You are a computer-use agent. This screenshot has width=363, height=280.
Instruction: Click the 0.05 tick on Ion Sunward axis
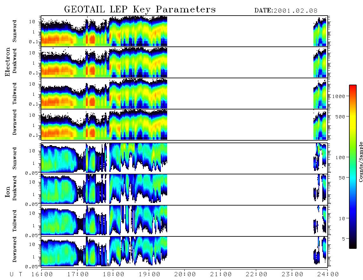tap(31, 173)
